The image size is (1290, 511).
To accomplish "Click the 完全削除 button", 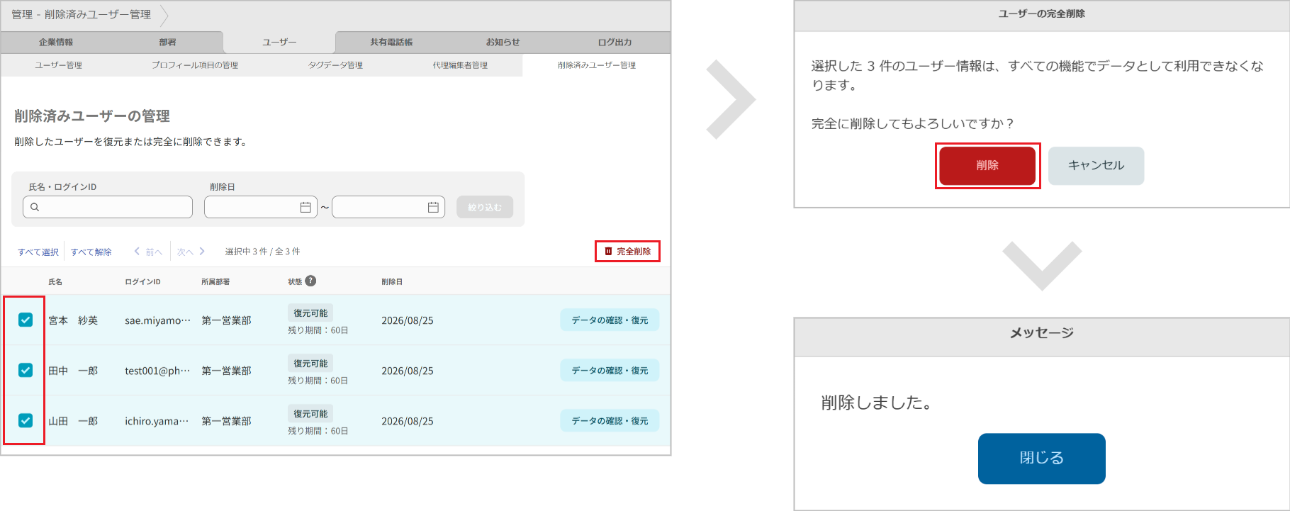I will 627,251.
